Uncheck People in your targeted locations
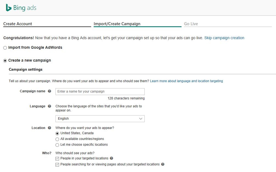 pos(57,159)
